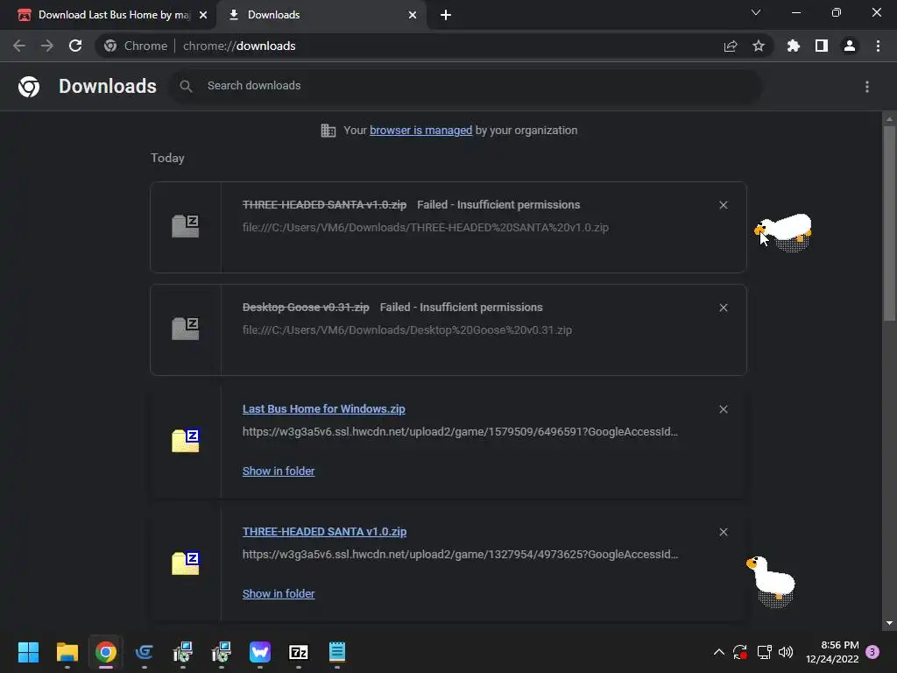Click the Last Bus Home hwcdn URL text

point(460,431)
